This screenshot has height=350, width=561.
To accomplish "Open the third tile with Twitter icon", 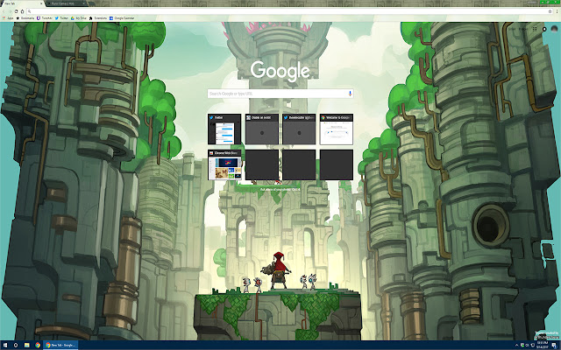I will pos(299,129).
